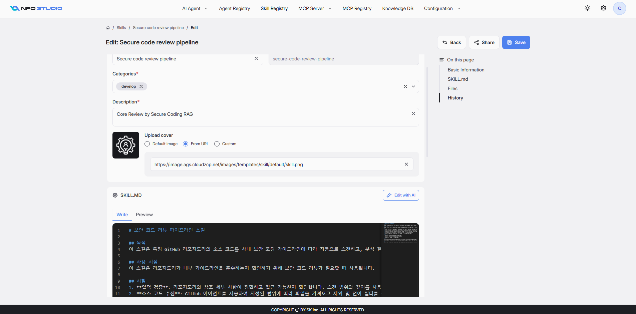Image resolution: width=636 pixels, height=314 pixels.
Task: Toggle the light/dark theme sun icon
Action: point(588,8)
